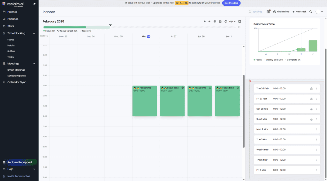Viewport: 327px width, 181px height.
Task: Collapse the Meetings section chevron
Action: pos(34,64)
